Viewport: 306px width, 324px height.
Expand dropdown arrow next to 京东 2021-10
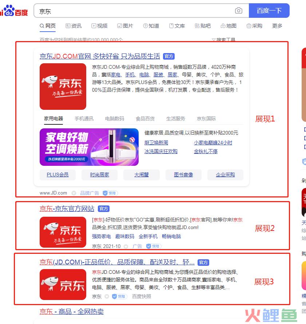pyautogui.click(x=126, y=246)
